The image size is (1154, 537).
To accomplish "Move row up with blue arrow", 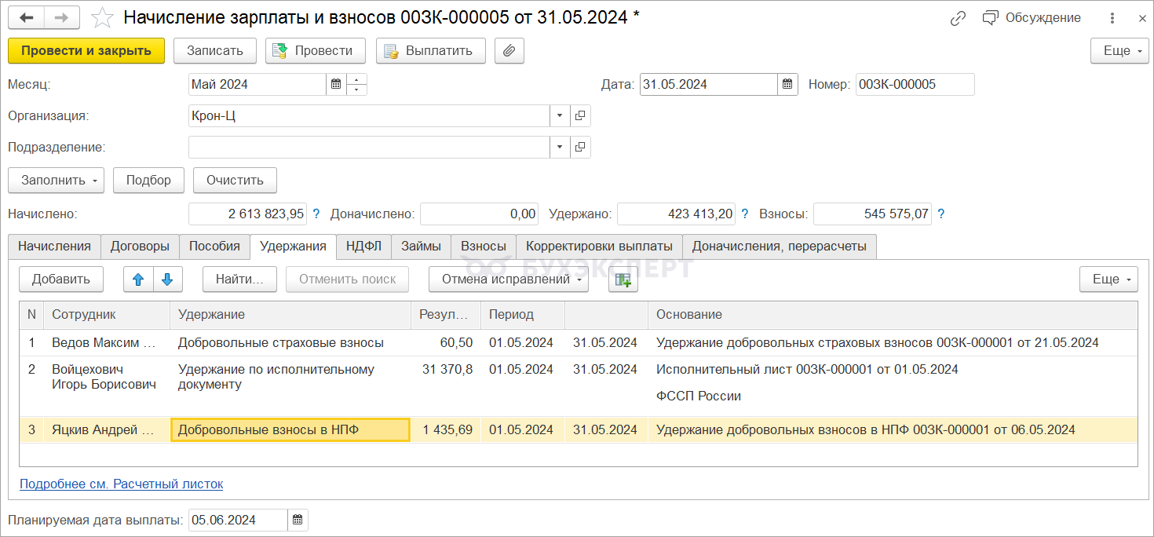I will (138, 279).
